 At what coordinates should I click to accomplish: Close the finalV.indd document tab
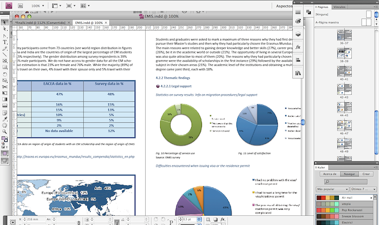69,23
